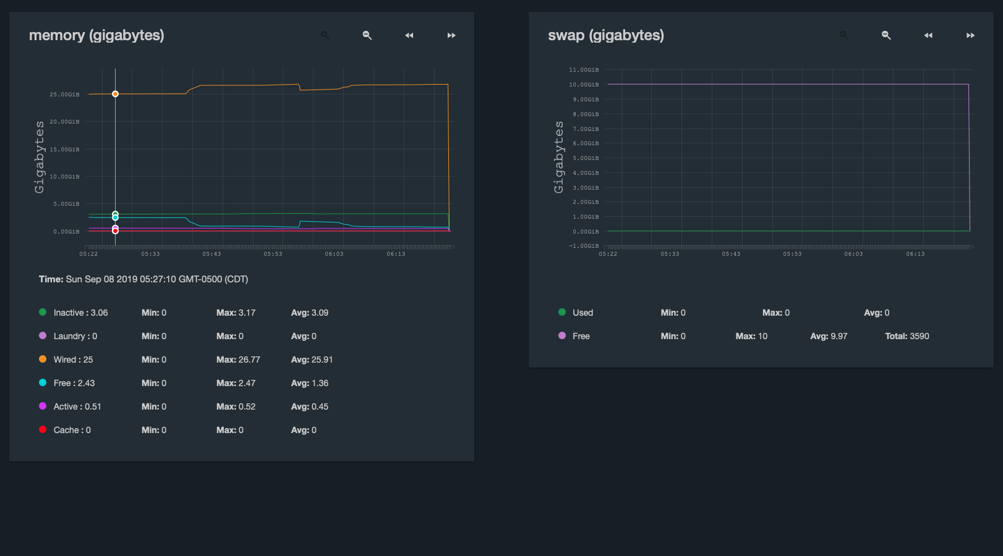1003x556 pixels.
Task: Select the swap 'Used' legend label
Action: coord(583,313)
